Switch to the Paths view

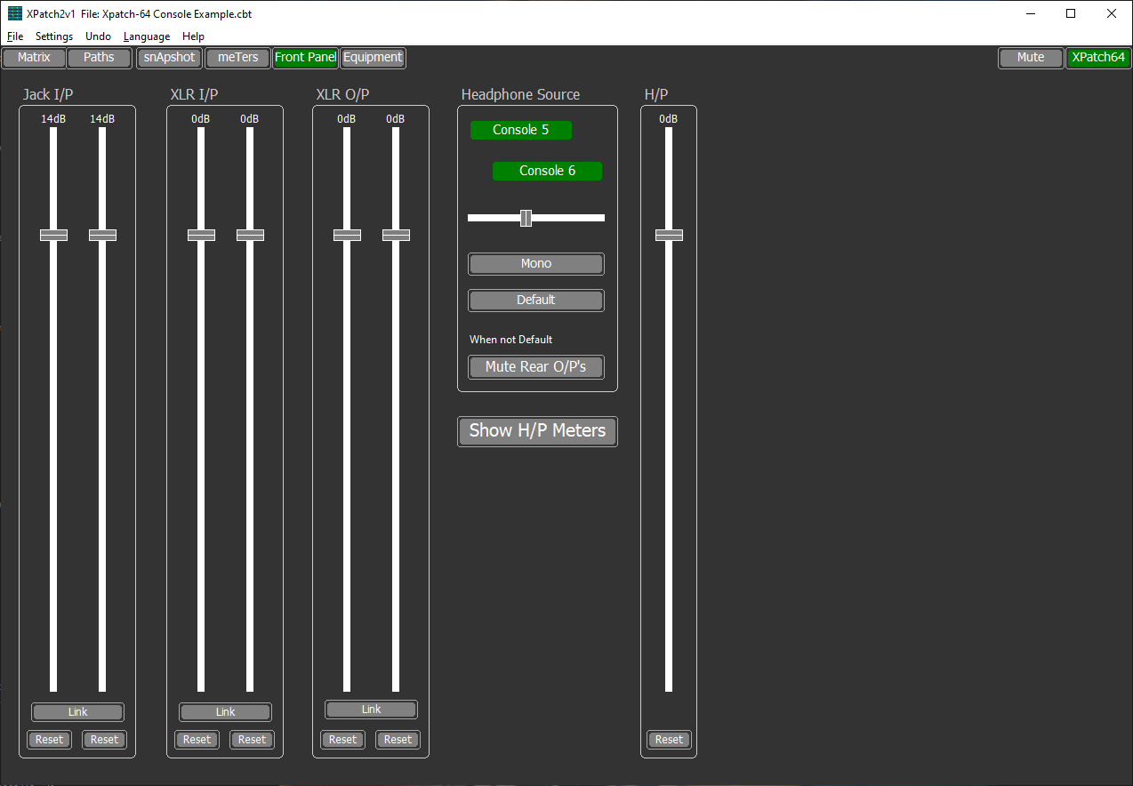[x=99, y=58]
